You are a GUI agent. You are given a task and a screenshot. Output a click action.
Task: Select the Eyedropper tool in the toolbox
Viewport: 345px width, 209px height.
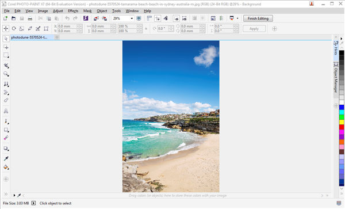point(6,158)
